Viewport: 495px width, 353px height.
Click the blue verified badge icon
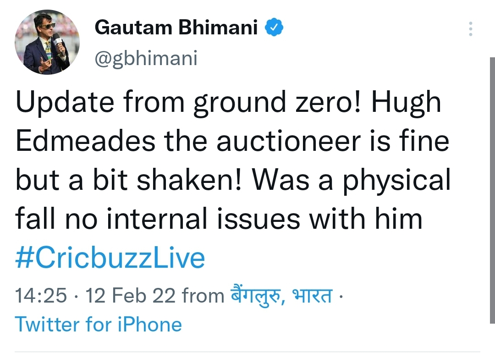click(274, 27)
